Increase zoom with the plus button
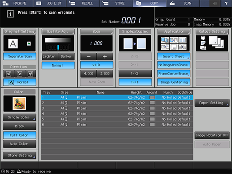The width and height of the screenshot is (232, 174). (x=105, y=57)
